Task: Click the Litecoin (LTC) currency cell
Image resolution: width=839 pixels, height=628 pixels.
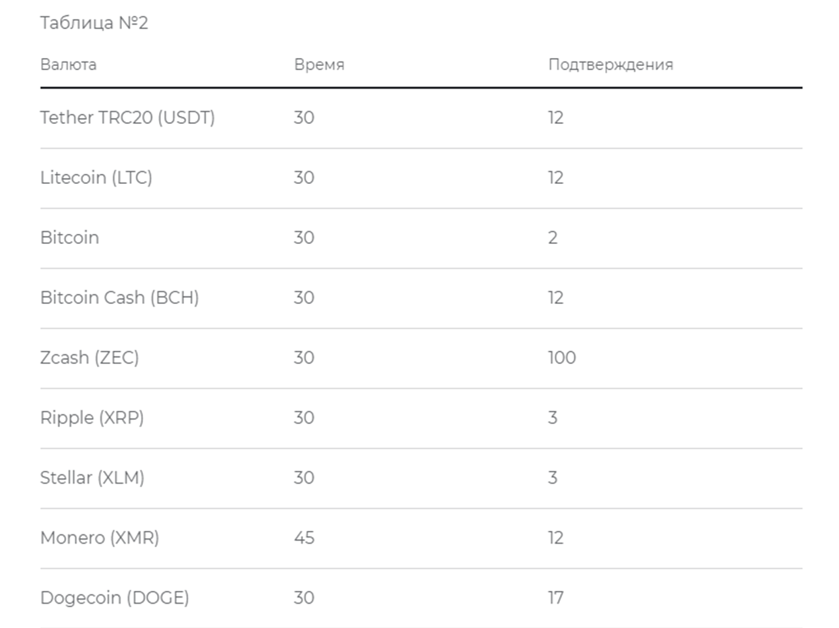Action: point(96,178)
